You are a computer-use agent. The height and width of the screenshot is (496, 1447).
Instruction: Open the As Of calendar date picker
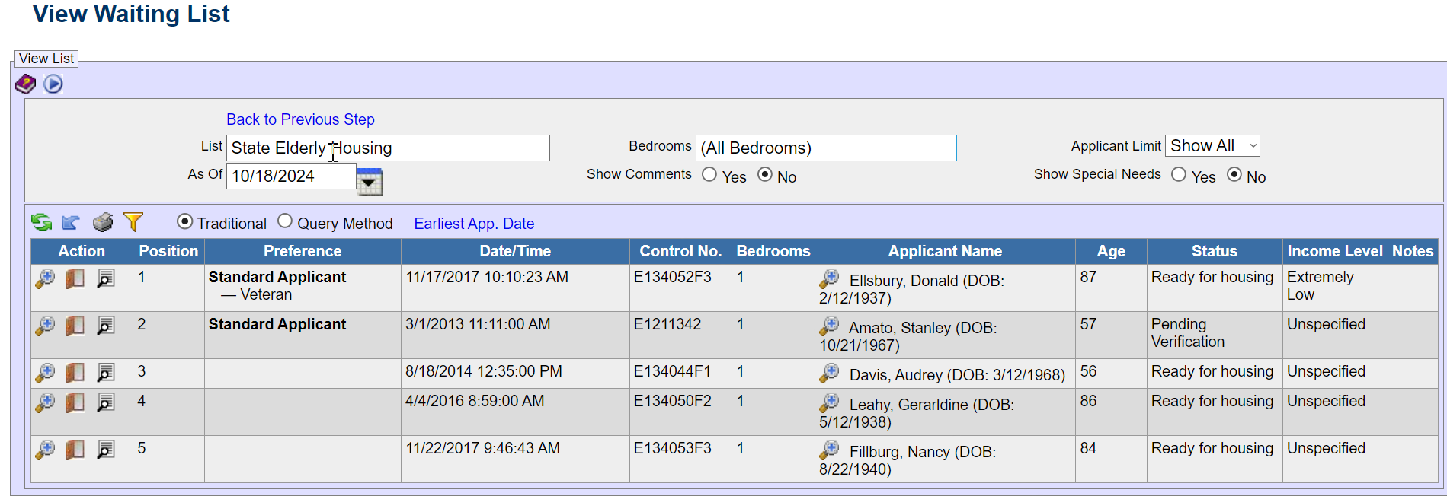tap(369, 181)
